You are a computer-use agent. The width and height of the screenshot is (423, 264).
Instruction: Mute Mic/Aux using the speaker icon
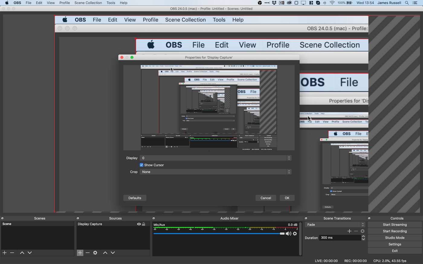pyautogui.click(x=288, y=234)
